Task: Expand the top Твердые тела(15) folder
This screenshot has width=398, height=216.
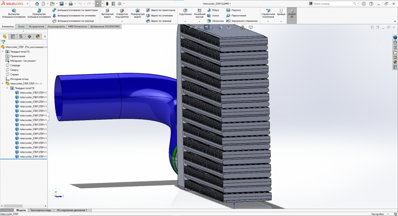Action: (x=3, y=52)
